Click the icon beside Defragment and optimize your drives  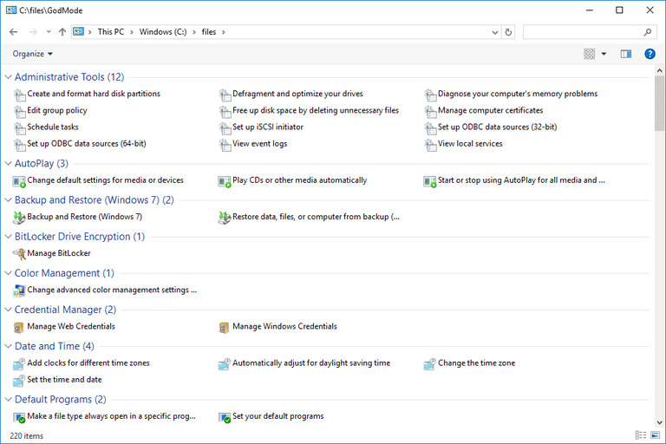point(225,95)
